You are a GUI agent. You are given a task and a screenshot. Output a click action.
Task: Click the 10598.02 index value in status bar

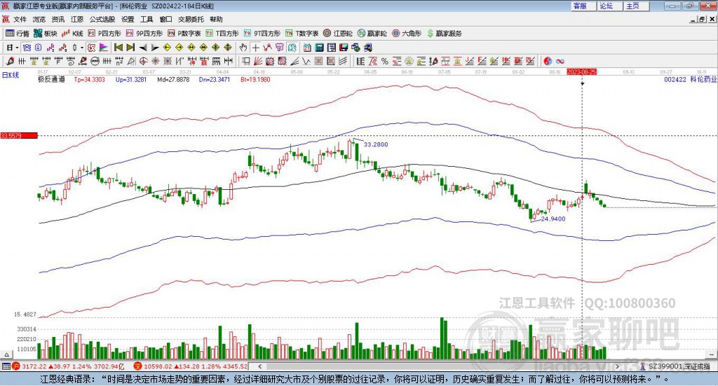pos(157,366)
